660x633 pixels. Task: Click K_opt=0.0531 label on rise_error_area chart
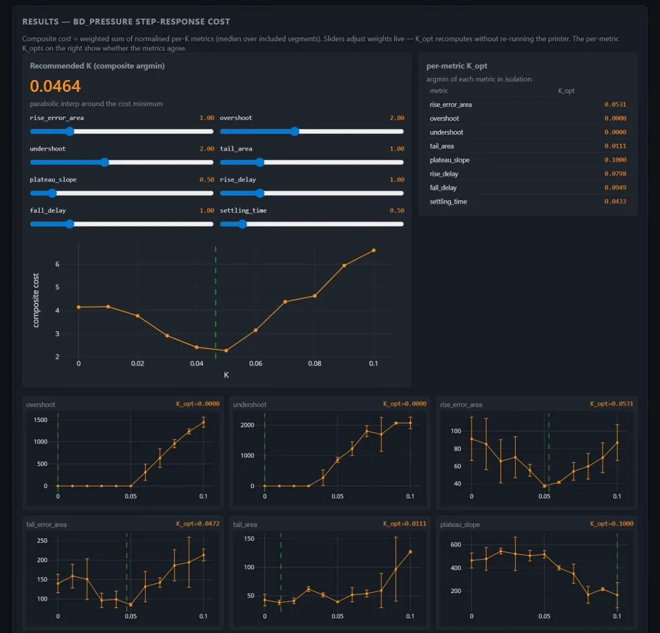[x=612, y=404]
